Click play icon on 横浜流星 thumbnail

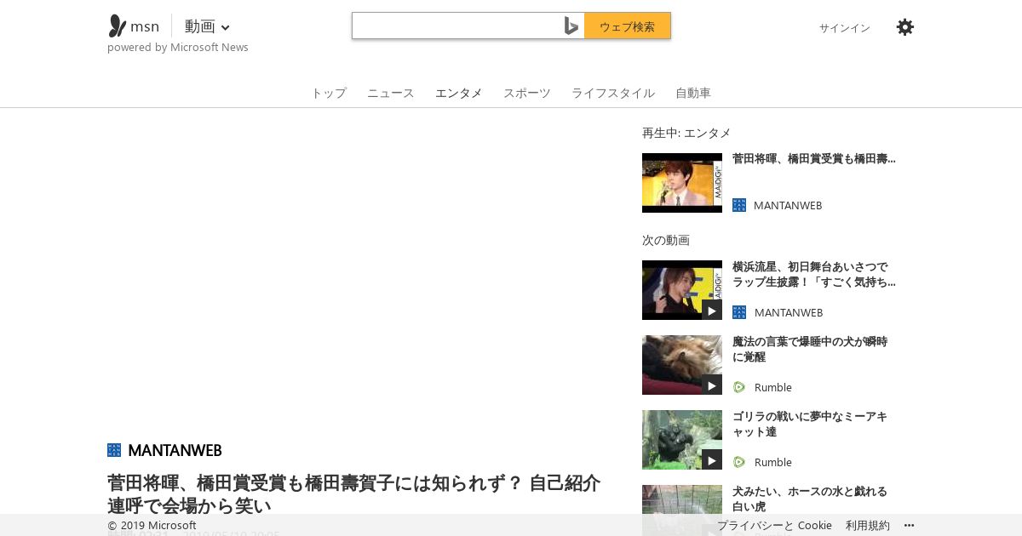(x=712, y=310)
